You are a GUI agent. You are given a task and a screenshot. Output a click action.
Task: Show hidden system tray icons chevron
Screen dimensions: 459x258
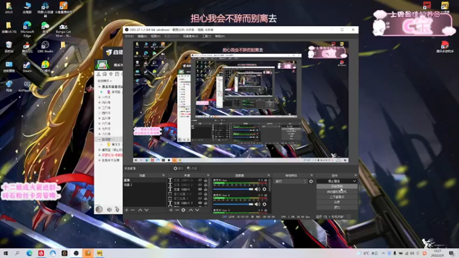click(383, 253)
